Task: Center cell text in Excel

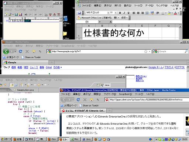Action: pos(138,13)
